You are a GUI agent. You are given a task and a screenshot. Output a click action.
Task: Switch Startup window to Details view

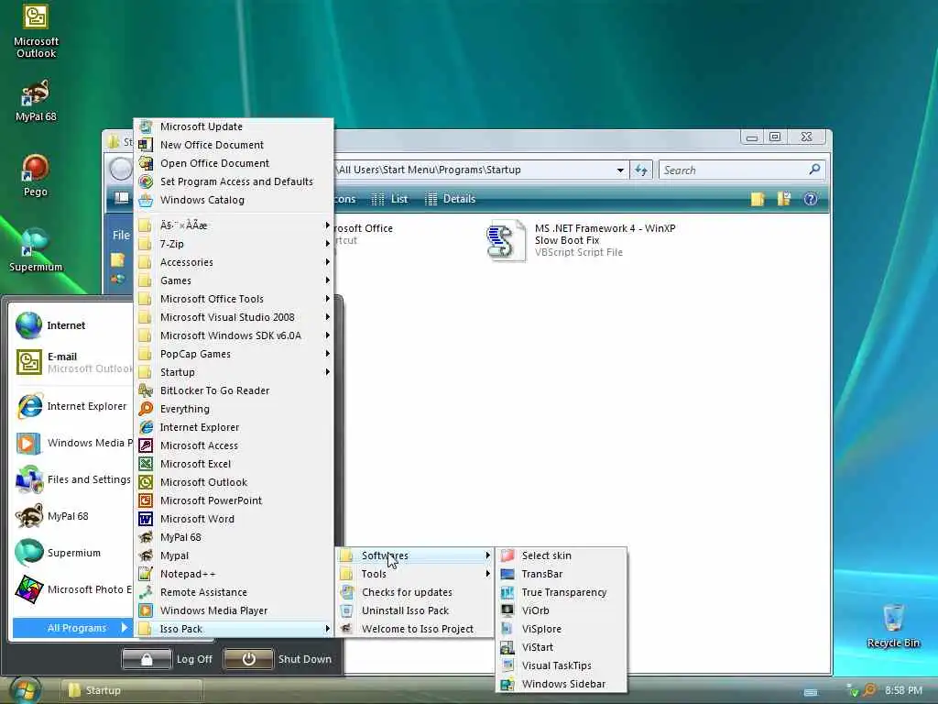tap(450, 199)
